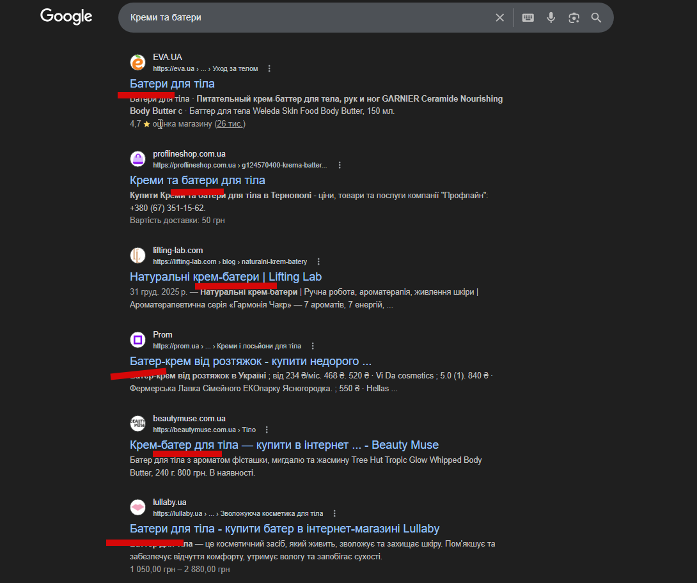Screen dimensions: 697x583
Task: Click the eva.ua breadcrumb URL 'Уход за телом'
Action: (x=235, y=68)
